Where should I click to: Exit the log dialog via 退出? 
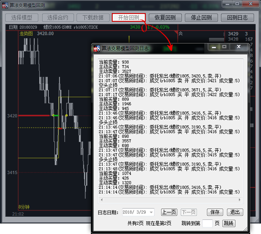[x=235, y=212]
